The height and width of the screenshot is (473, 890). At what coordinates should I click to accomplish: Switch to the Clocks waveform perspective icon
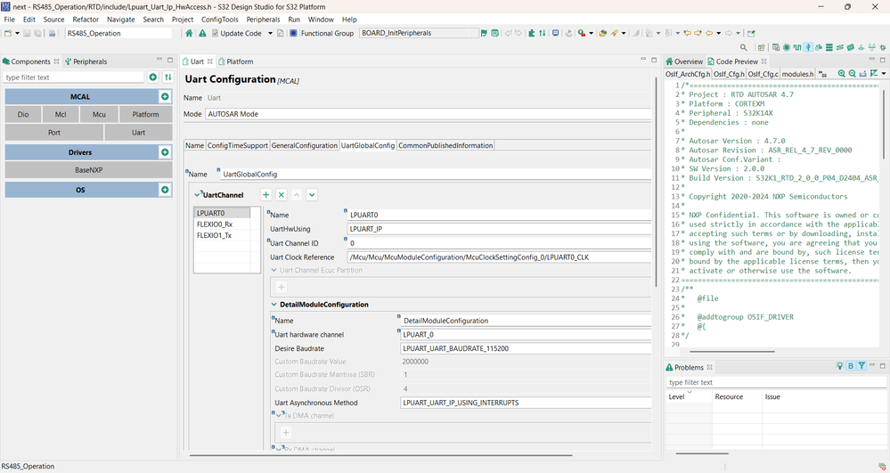tap(797, 48)
